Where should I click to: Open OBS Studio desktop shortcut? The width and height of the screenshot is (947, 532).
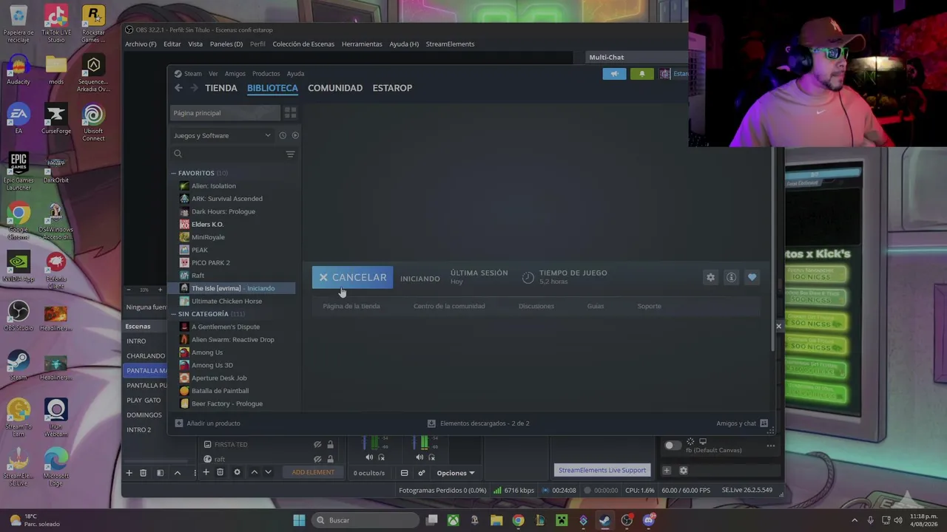18,316
